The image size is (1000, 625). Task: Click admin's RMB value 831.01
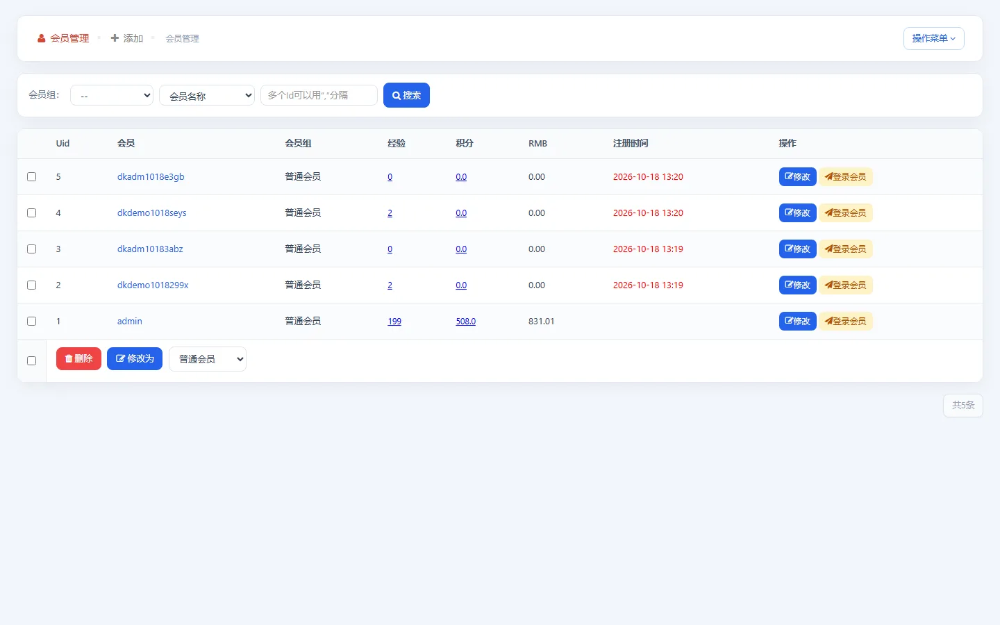[x=541, y=322]
